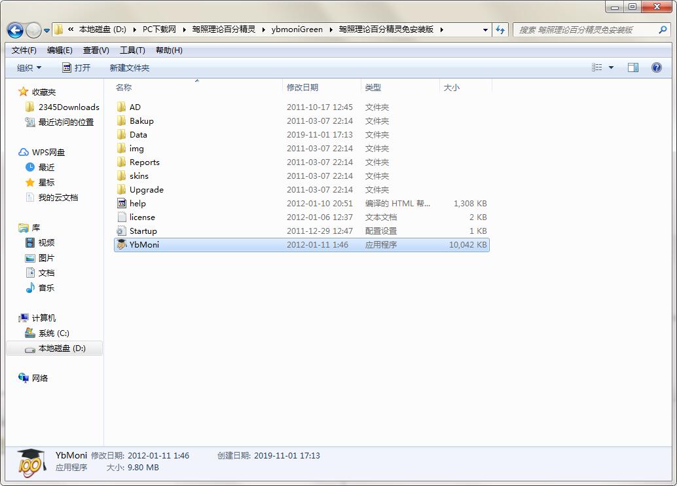
Task: Click the change view icon
Action: tap(596, 67)
